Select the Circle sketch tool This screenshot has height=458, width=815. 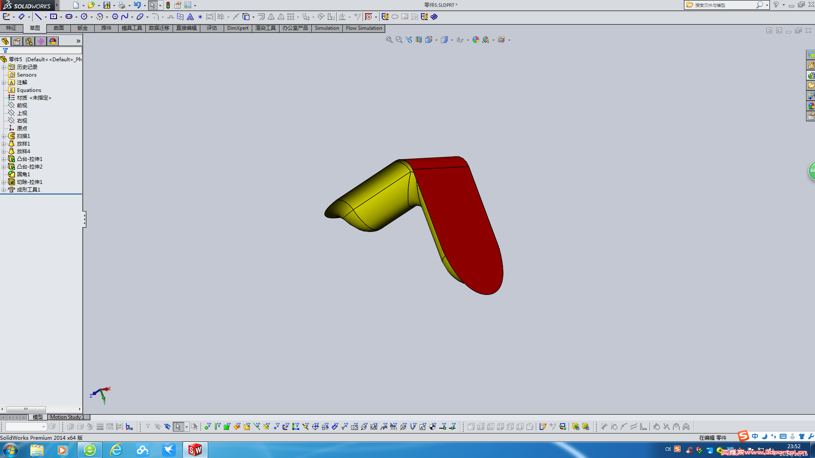tap(84, 17)
